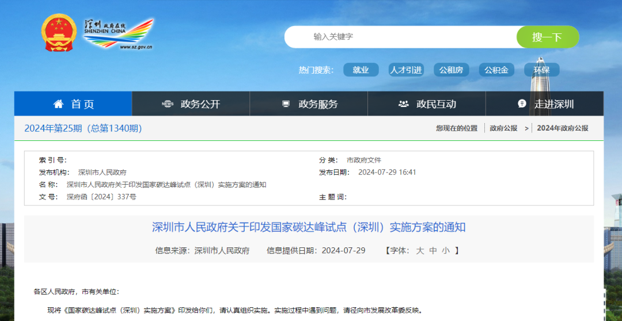This screenshot has width=622, height=321.
Task: Go to the 政民互动 tab
Action: (x=426, y=104)
